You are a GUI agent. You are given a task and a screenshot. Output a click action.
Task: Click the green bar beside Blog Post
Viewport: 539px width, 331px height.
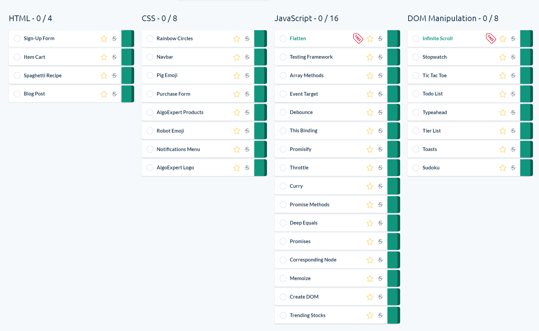click(x=127, y=94)
